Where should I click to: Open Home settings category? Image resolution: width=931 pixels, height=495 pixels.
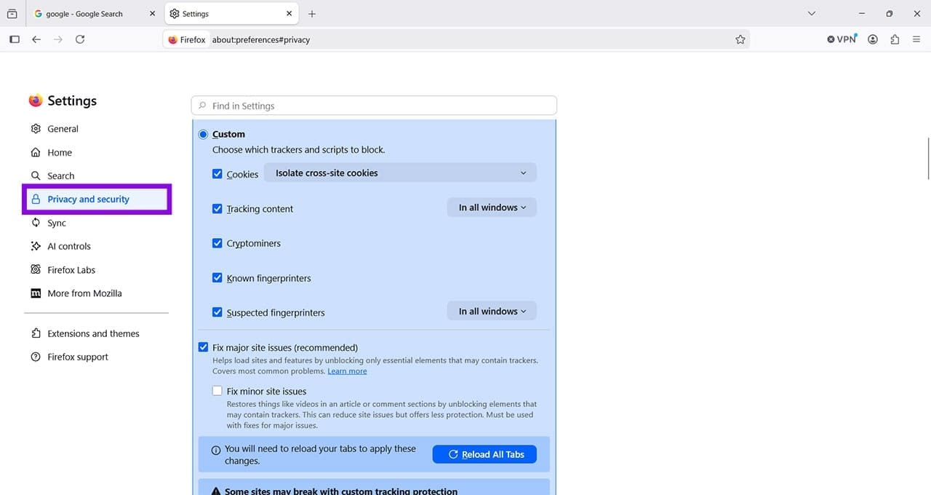(x=97, y=152)
